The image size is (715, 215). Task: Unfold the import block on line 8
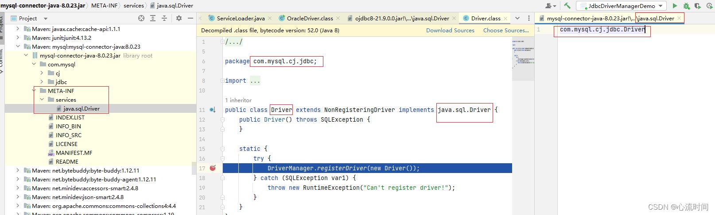pos(222,81)
